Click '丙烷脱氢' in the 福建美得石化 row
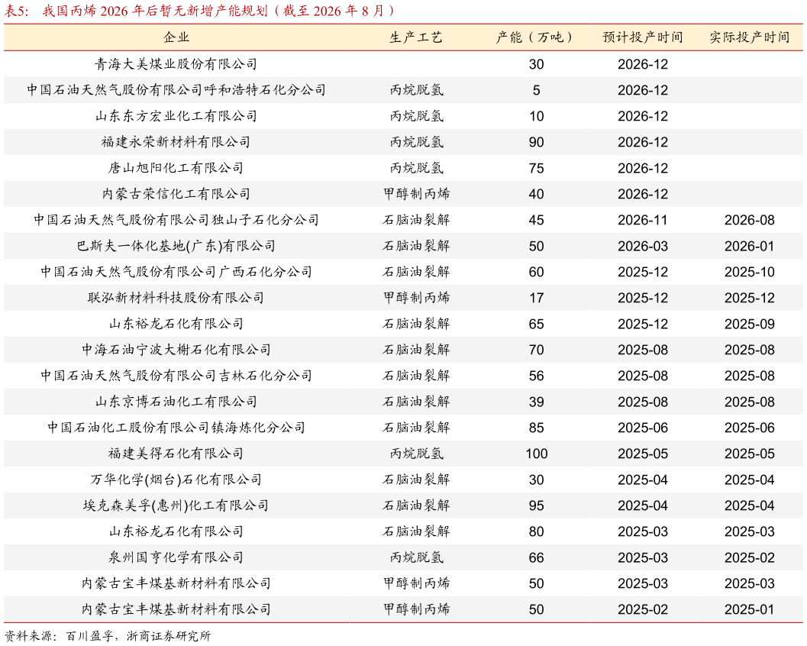The image size is (807, 646). coord(416,454)
